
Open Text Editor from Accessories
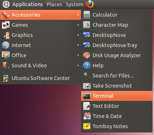coord(117,106)
